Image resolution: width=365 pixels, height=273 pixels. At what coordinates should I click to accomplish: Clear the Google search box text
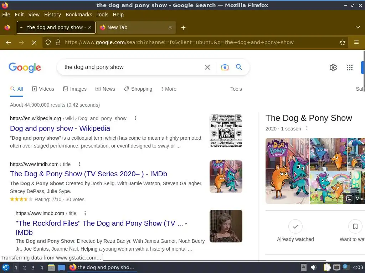(207, 67)
